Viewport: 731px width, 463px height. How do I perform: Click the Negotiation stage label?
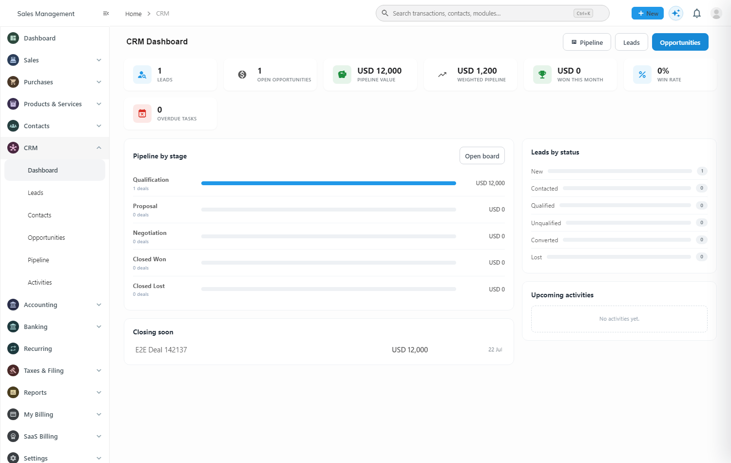click(150, 232)
